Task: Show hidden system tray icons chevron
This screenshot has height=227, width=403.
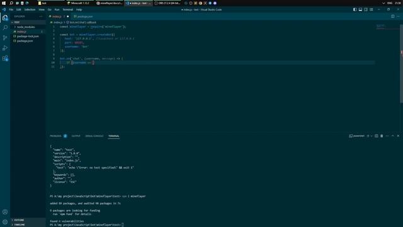Action: tap(383, 3)
